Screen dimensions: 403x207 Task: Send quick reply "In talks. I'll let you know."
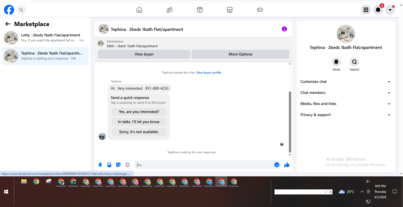tap(139, 122)
